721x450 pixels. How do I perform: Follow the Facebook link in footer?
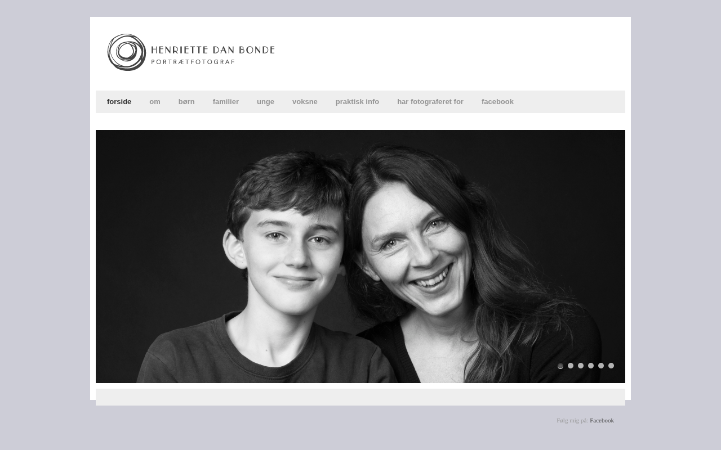click(602, 420)
